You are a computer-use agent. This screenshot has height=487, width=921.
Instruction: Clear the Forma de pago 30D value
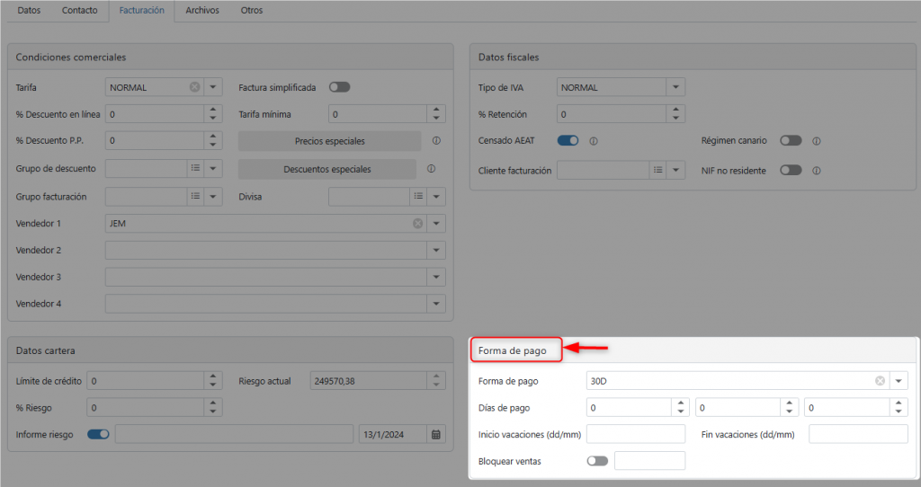click(880, 381)
